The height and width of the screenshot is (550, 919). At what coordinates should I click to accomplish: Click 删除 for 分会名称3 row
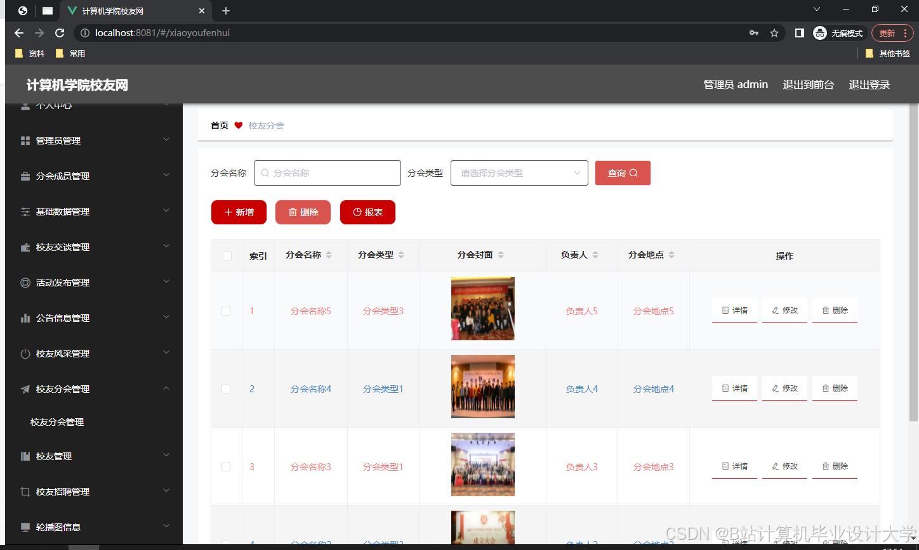[x=835, y=466]
